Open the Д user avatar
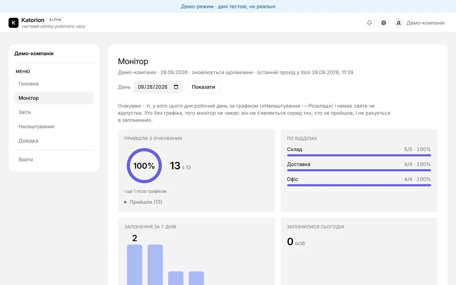 pos(399,23)
